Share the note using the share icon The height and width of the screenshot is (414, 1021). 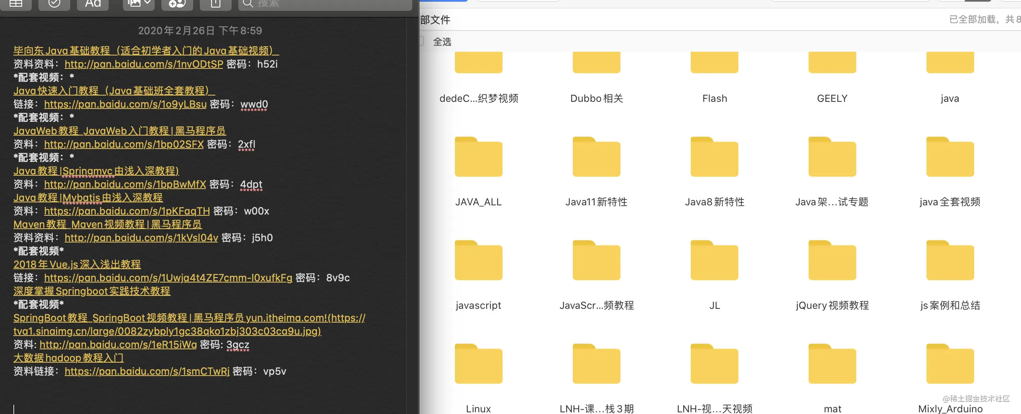215,4
